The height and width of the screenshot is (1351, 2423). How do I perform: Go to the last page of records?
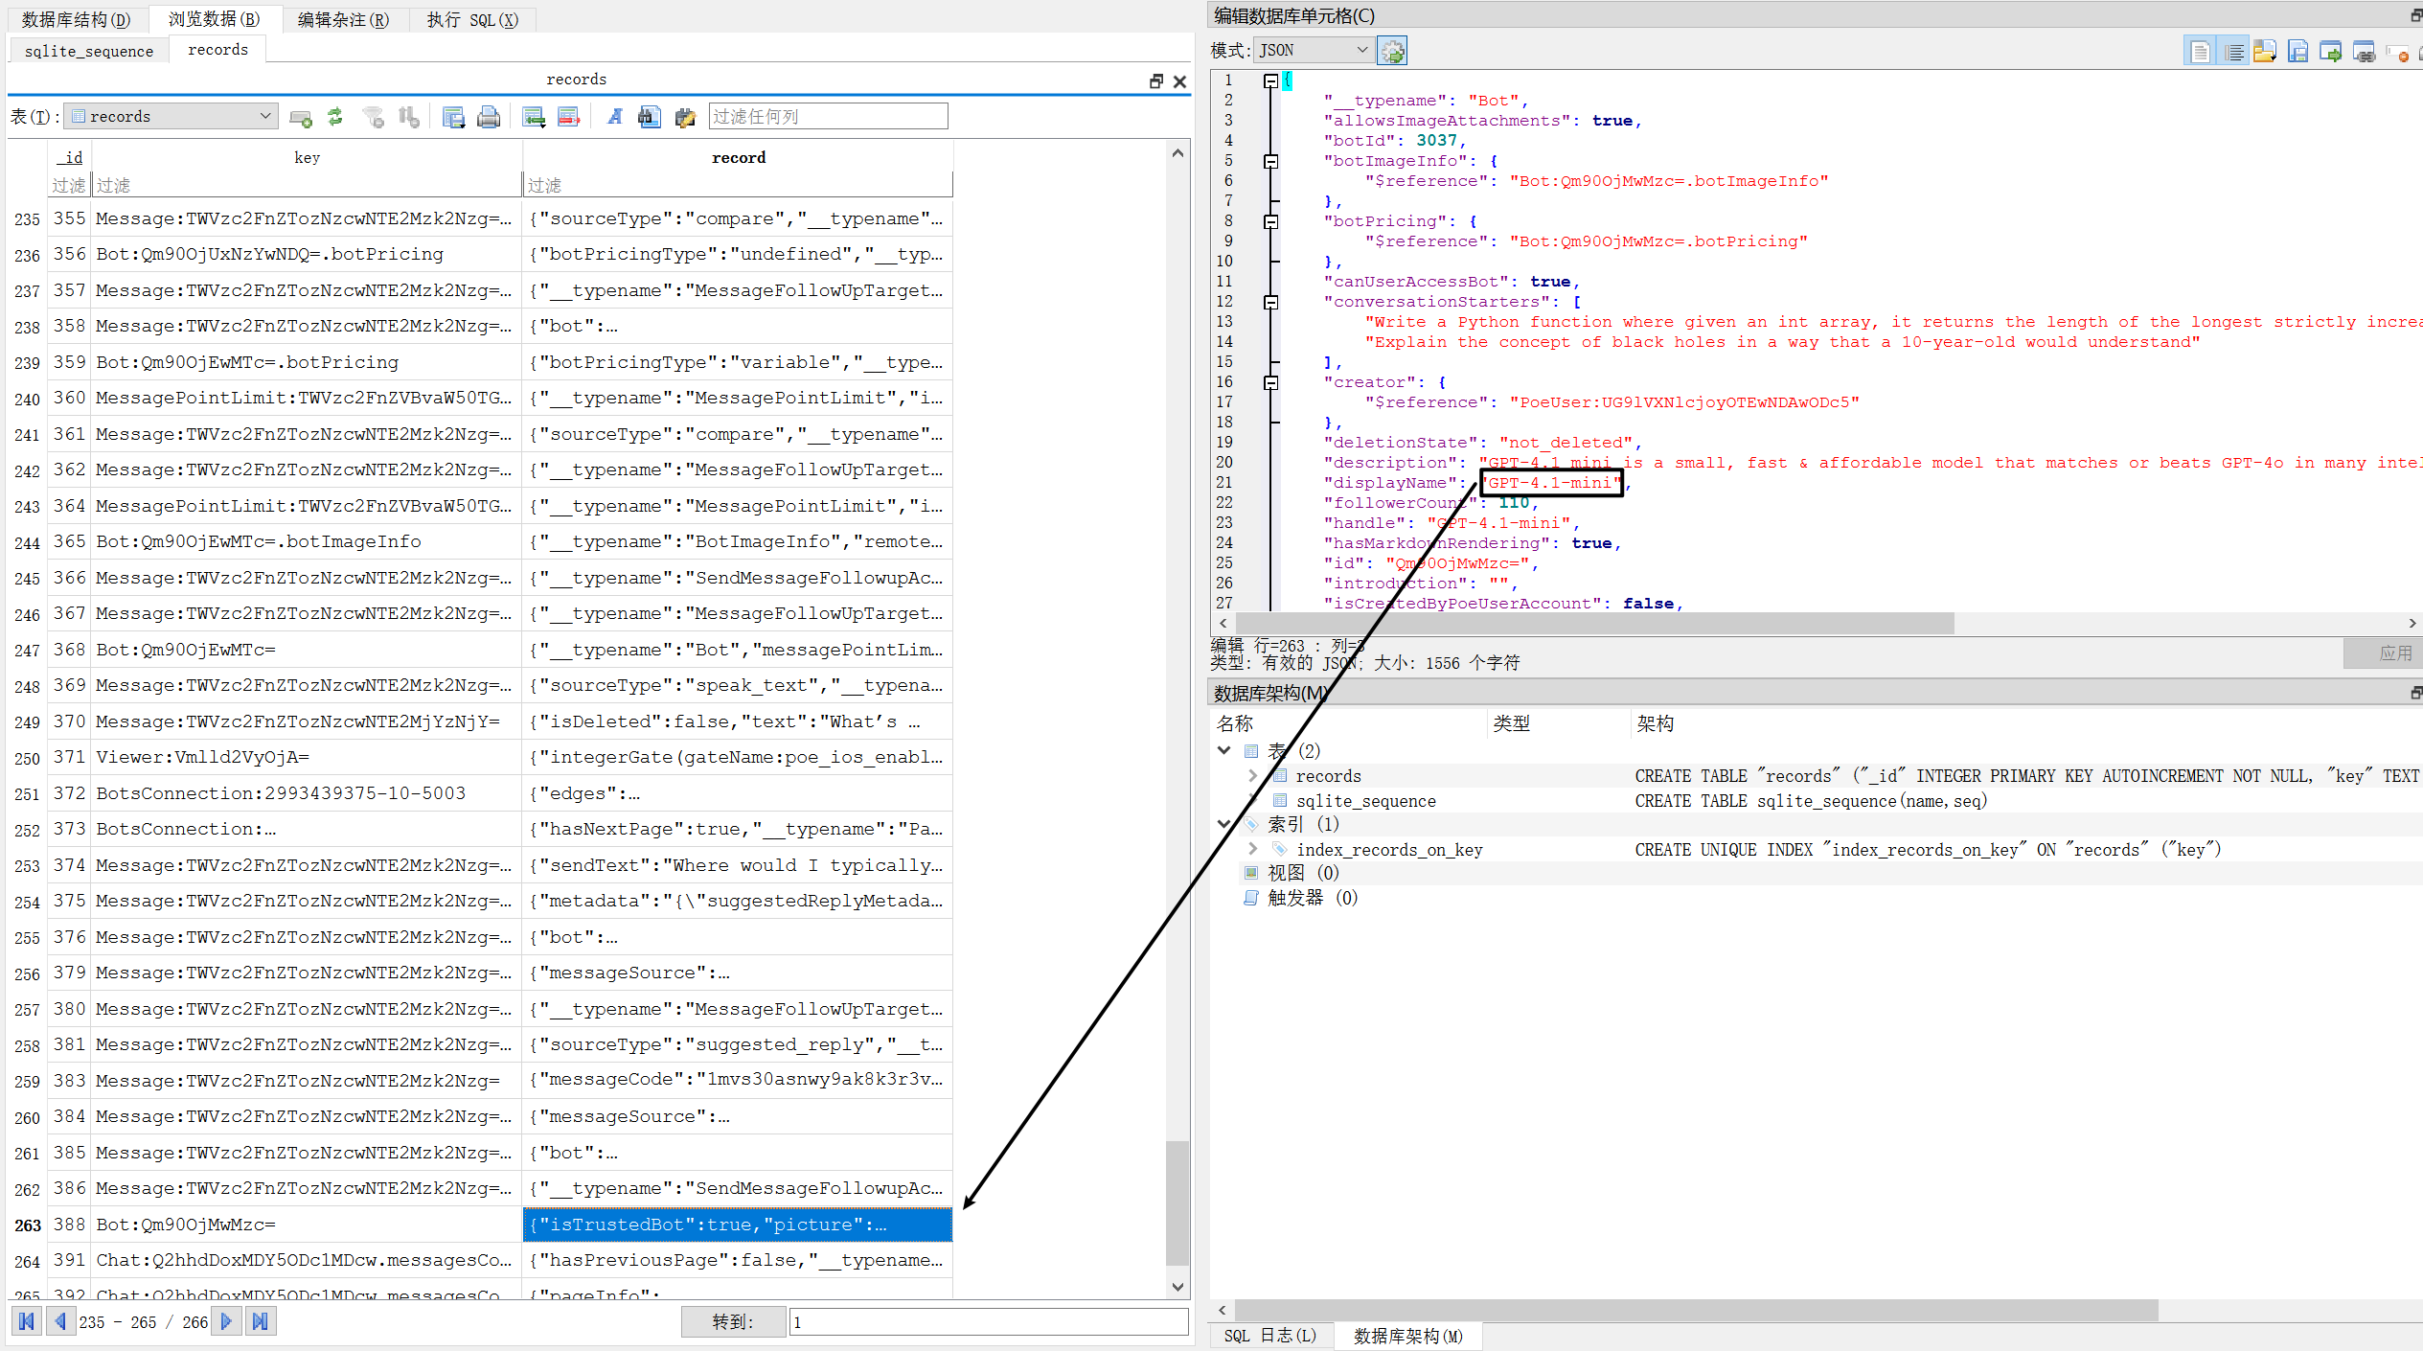260,1321
